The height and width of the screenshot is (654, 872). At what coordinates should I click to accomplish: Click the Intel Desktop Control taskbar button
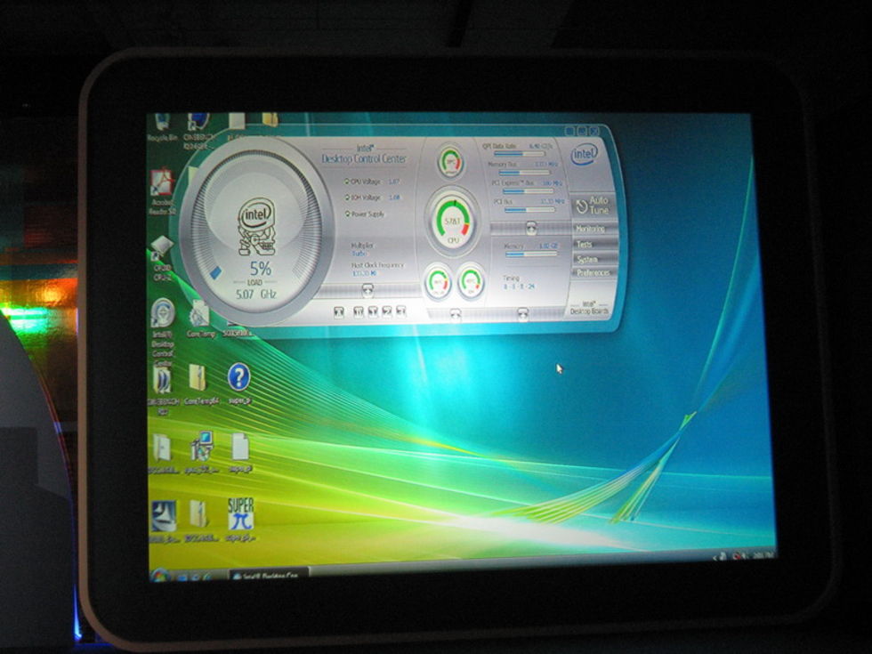pos(269,575)
